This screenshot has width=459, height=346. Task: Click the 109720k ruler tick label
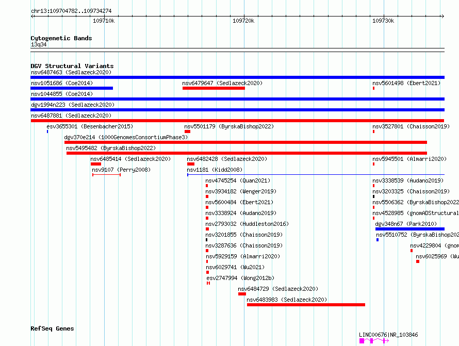pos(243,21)
